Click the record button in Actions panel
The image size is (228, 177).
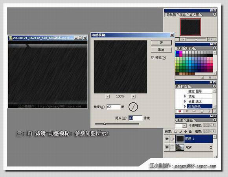(180, 111)
